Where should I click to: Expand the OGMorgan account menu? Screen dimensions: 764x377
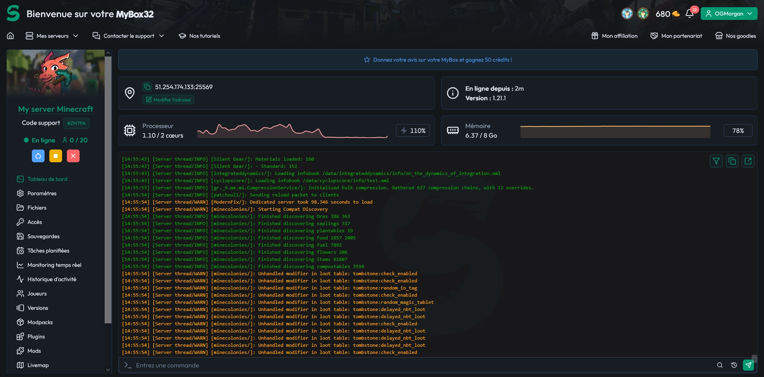[x=729, y=13]
